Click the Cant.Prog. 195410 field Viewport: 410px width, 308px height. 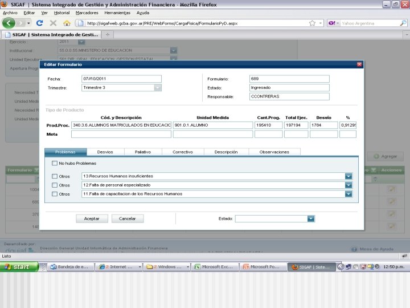click(x=269, y=125)
